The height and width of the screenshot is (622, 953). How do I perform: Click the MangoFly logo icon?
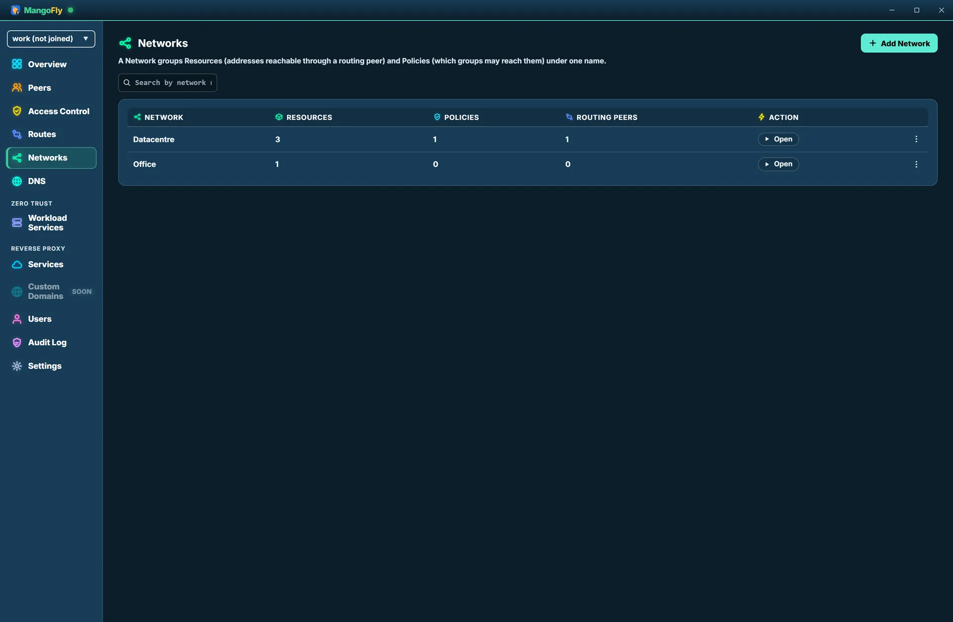point(15,10)
